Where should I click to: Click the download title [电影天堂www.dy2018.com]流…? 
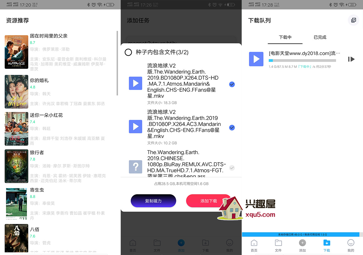click(305, 53)
